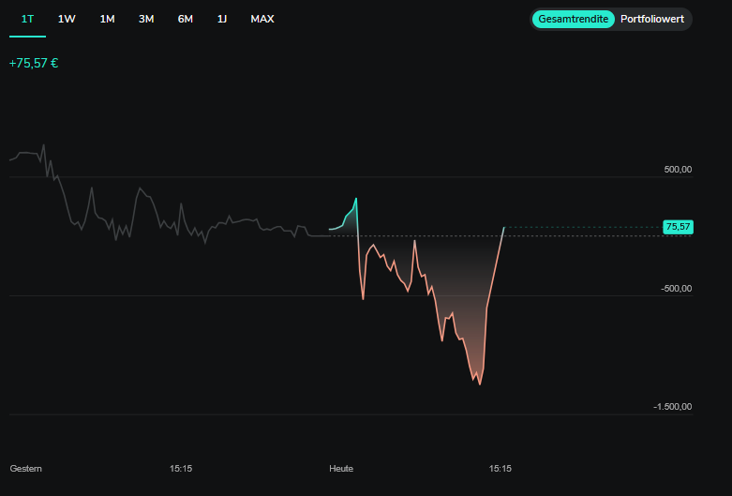
Task: Click the -1.500,00 axis label
Action: tap(672, 407)
